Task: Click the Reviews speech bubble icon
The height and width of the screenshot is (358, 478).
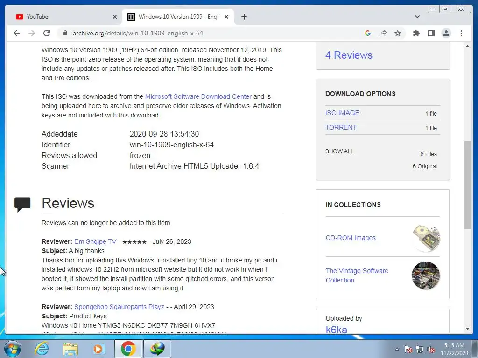Action: tap(22, 204)
